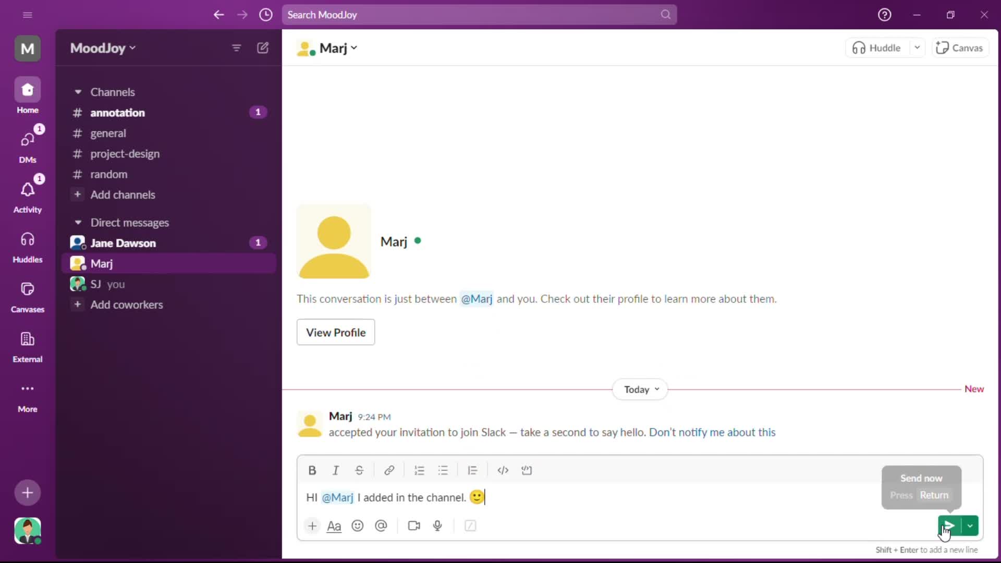Click the code block insert icon
Viewport: 1001px width, 563px height.
(x=527, y=470)
